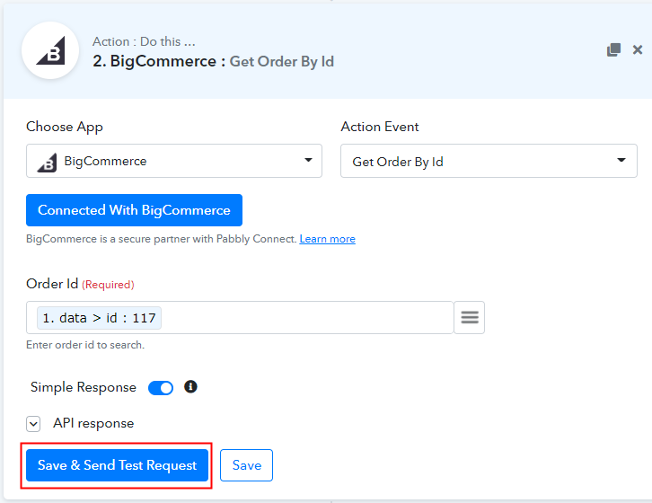Click the Action : Do this ... label
The width and height of the screenshot is (652, 503).
[x=144, y=41]
